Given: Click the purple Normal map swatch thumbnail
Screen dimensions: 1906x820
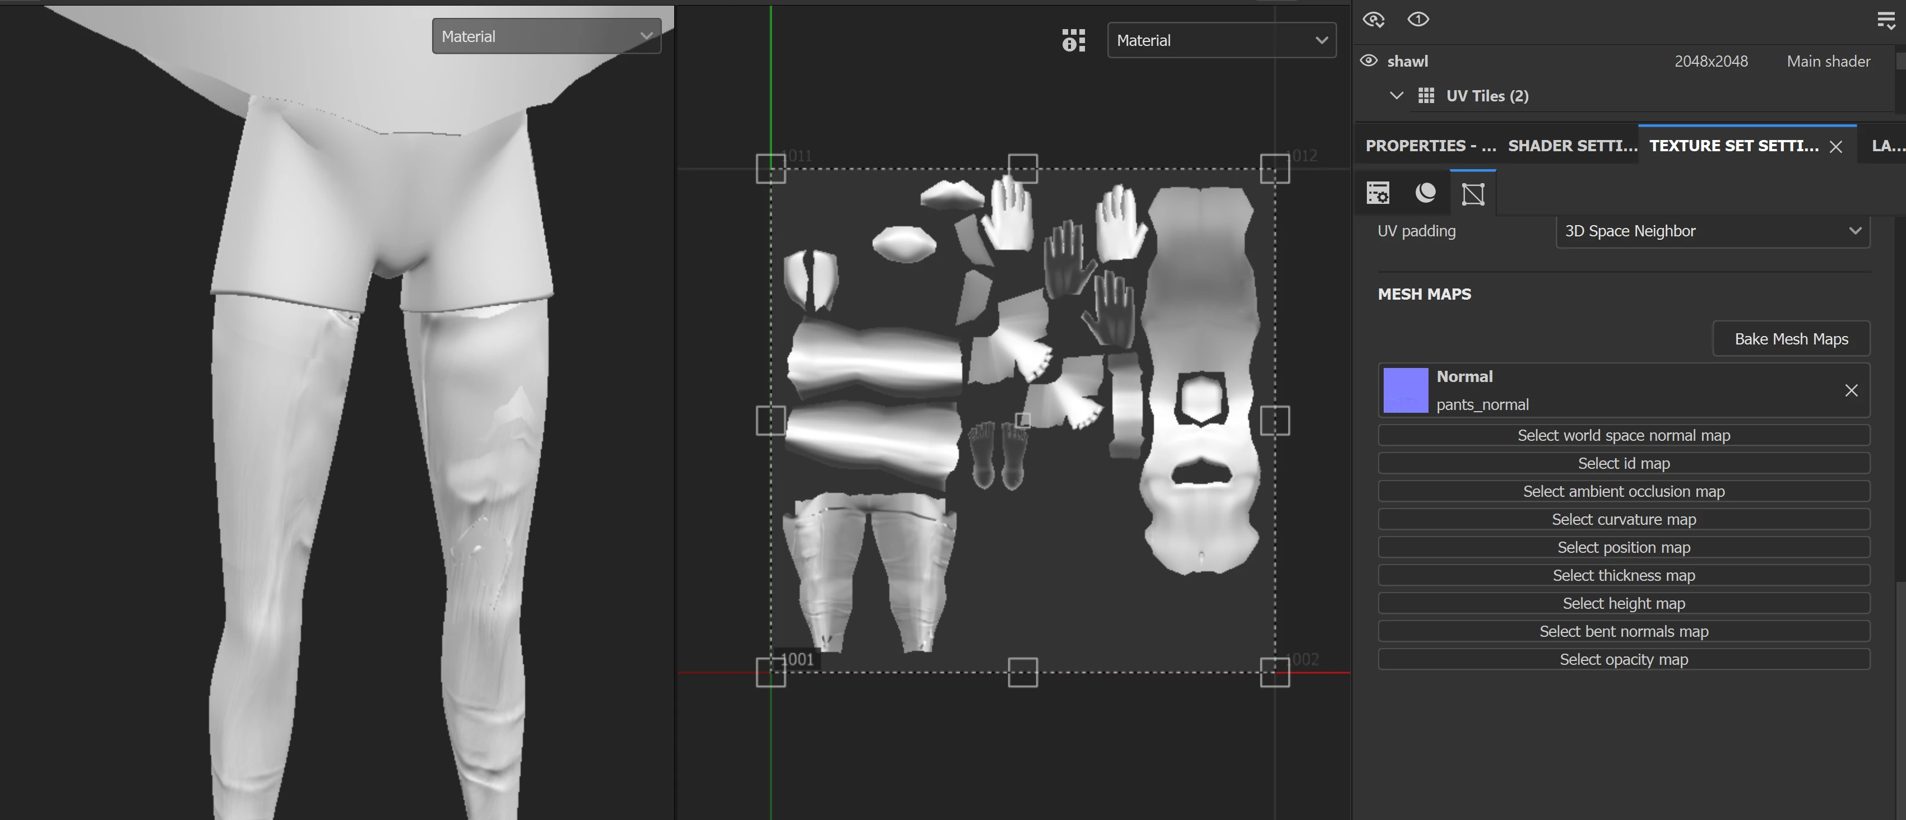Looking at the screenshot, I should pos(1405,390).
